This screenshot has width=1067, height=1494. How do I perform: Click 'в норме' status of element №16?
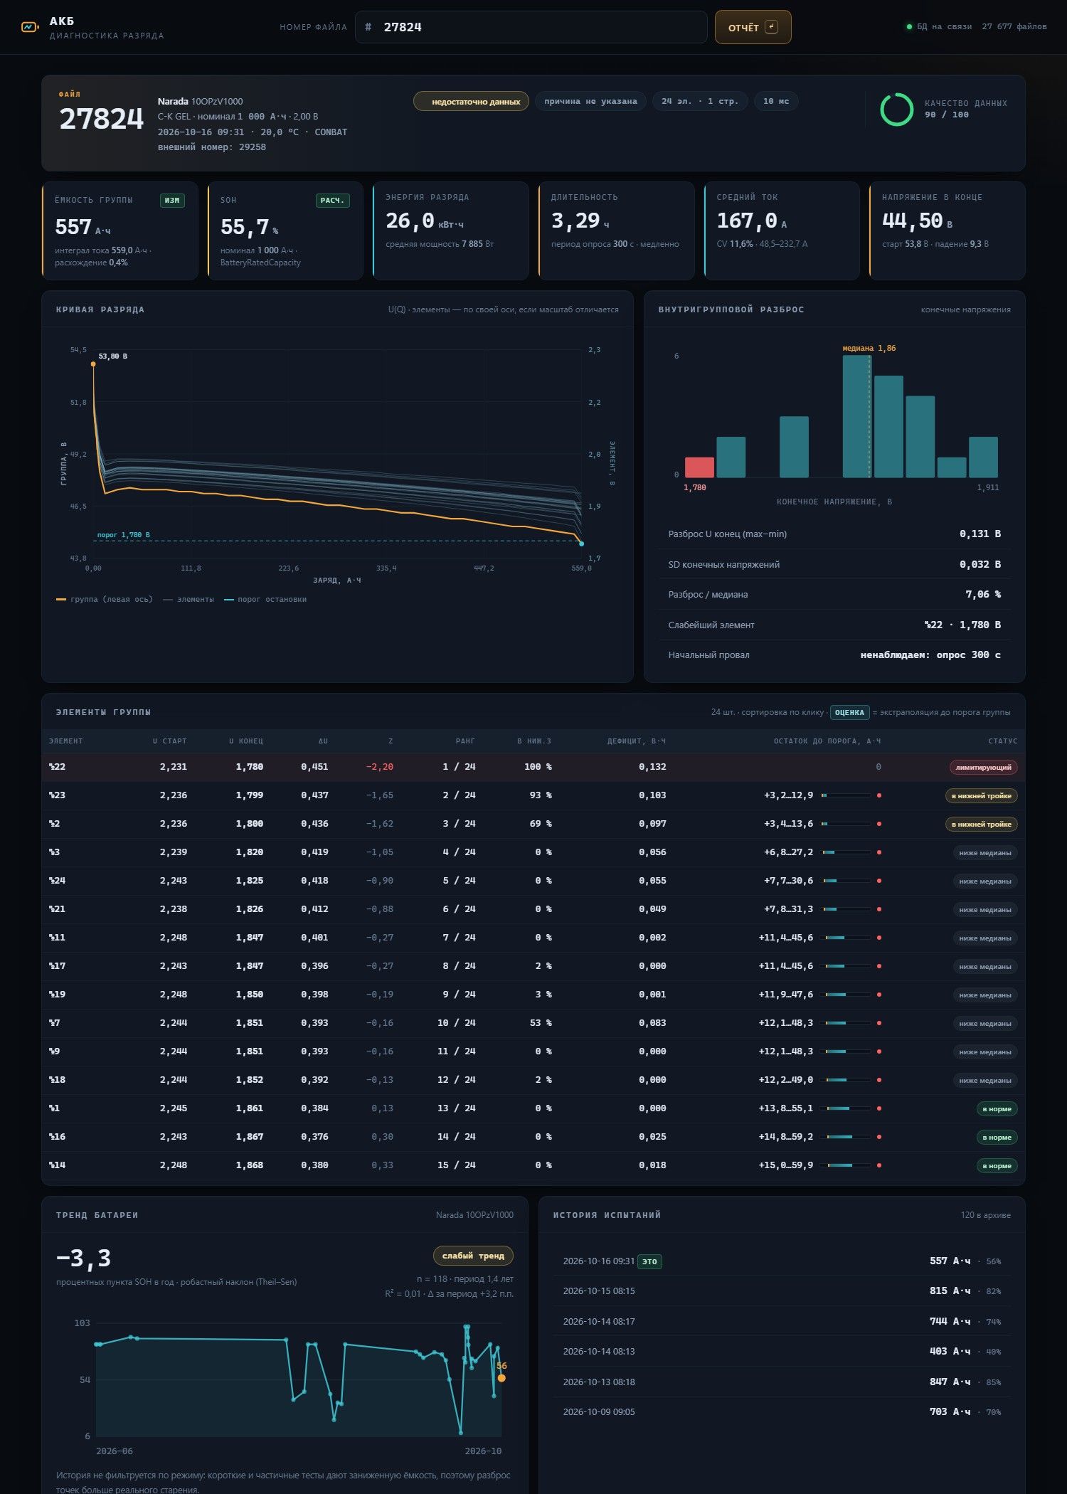tap(997, 1137)
